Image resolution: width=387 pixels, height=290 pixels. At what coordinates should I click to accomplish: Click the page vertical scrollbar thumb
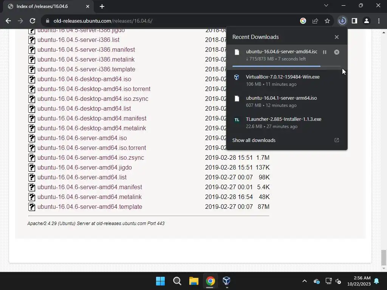(x=384, y=257)
